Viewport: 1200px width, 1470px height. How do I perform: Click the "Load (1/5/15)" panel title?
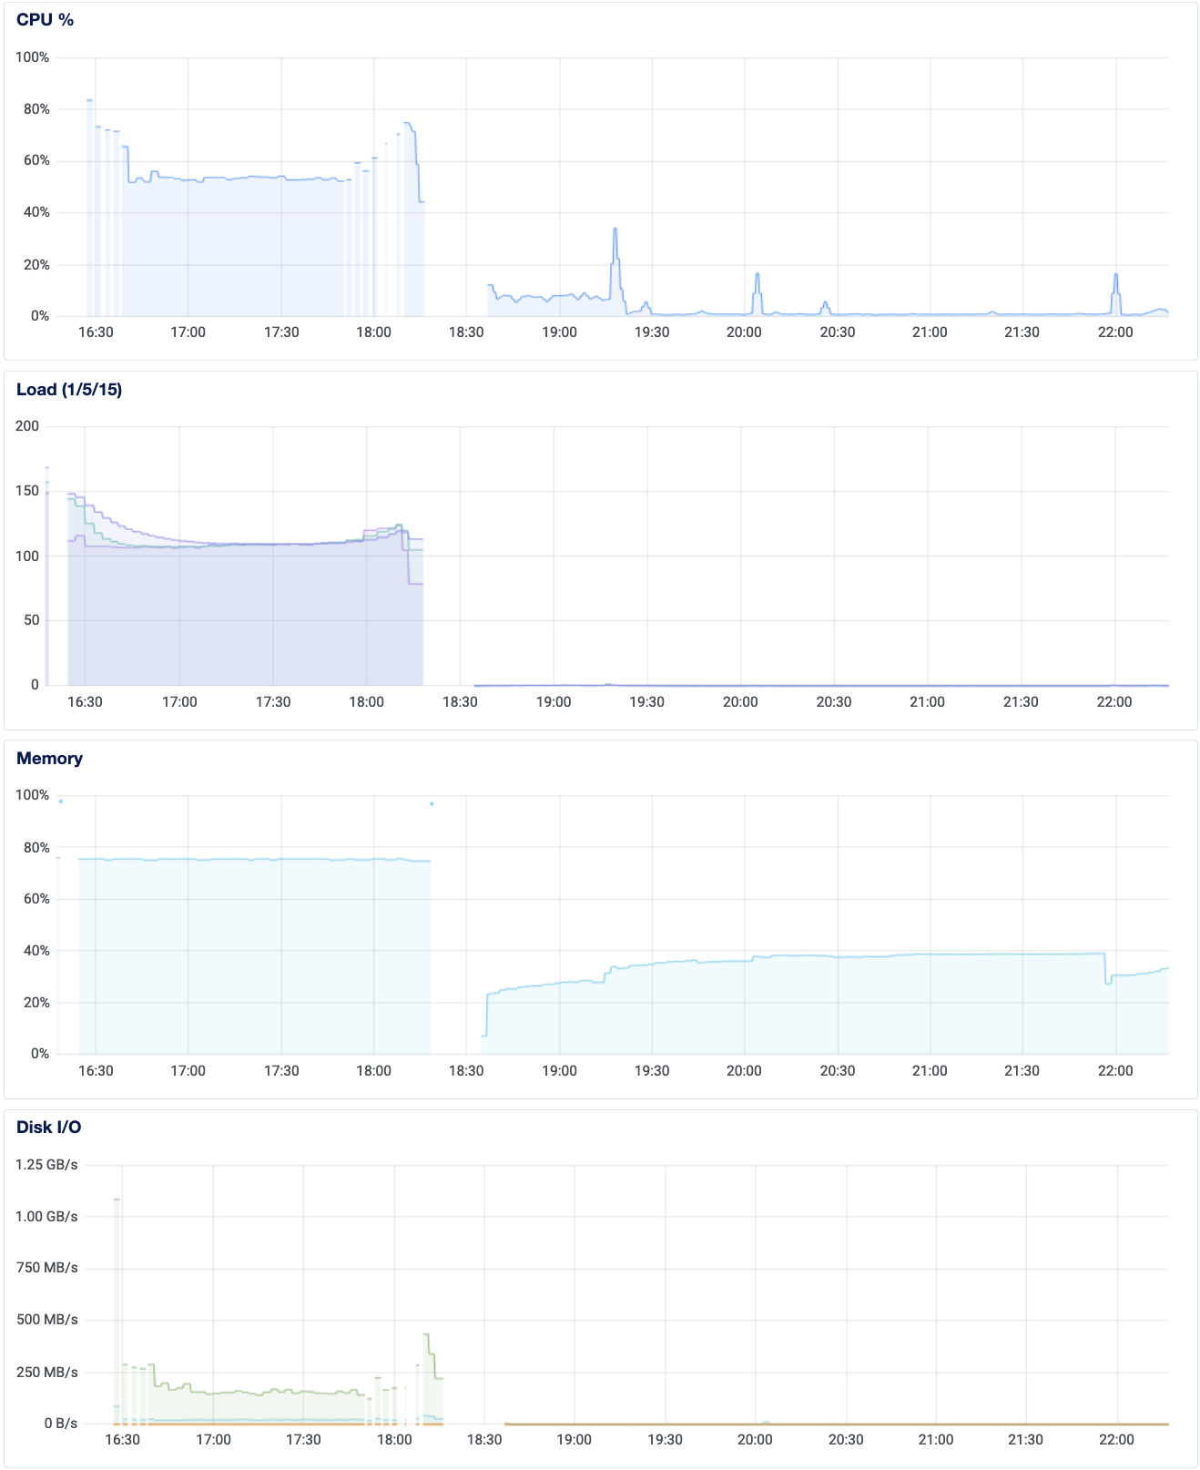(69, 390)
